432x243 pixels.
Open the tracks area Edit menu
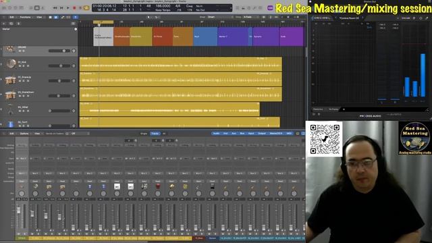pos(11,17)
